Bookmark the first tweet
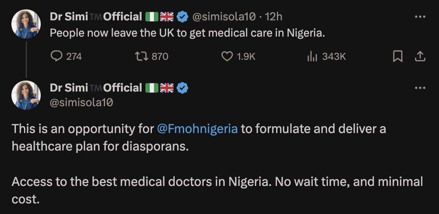 397,57
